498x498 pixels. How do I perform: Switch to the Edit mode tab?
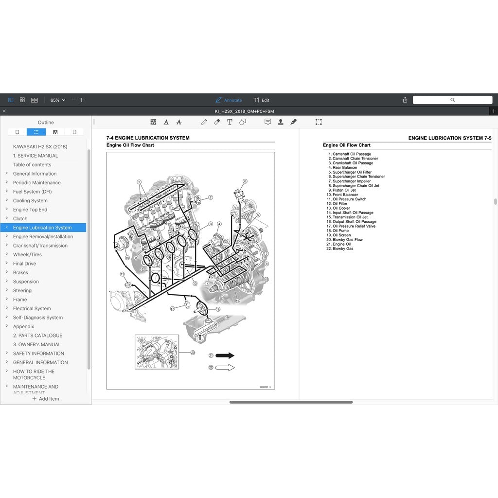262,100
